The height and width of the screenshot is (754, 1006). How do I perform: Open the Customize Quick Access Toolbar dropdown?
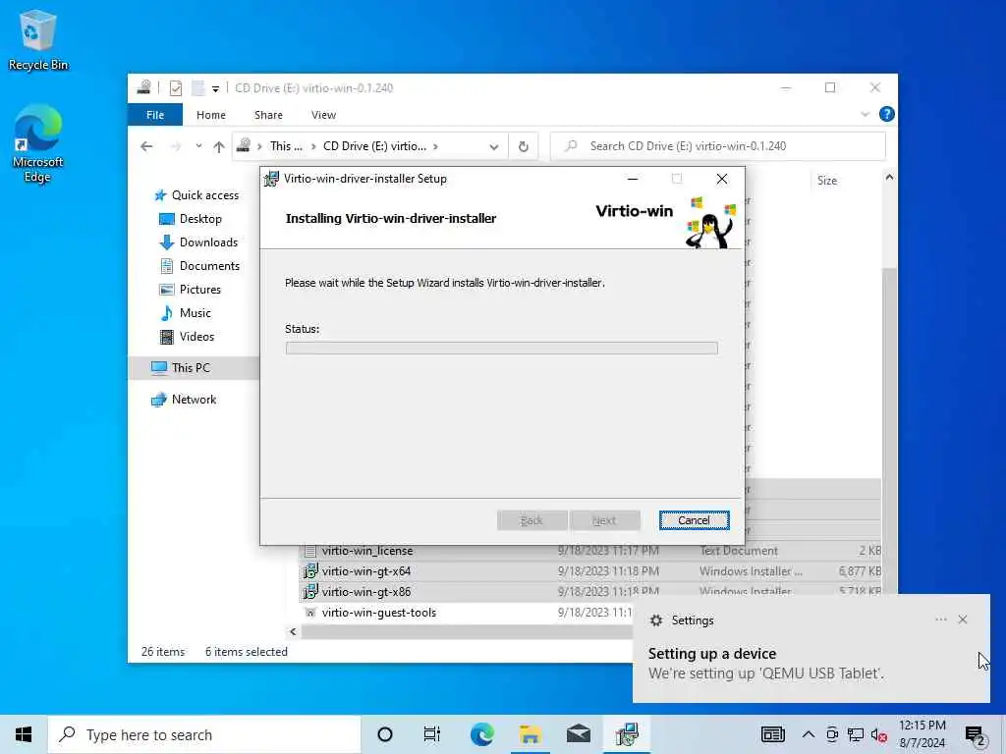[x=215, y=88]
